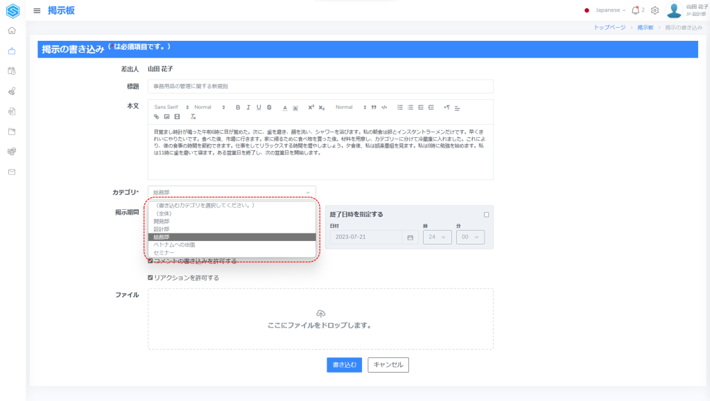Viewport: 710px width, 401px height.
Task: Open the Japanese language dropdown
Action: [605, 10]
